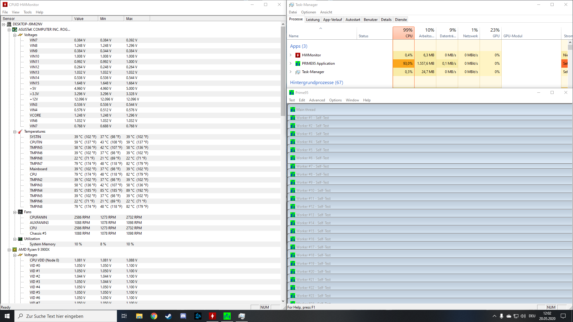Open the Optionen menu in Task Manager
The width and height of the screenshot is (573, 322).
308,12
